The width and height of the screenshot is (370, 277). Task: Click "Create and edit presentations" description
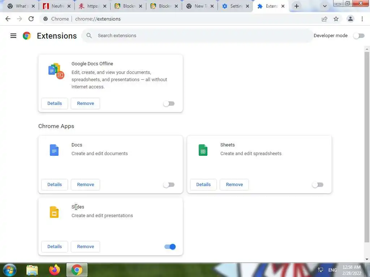pyautogui.click(x=102, y=216)
